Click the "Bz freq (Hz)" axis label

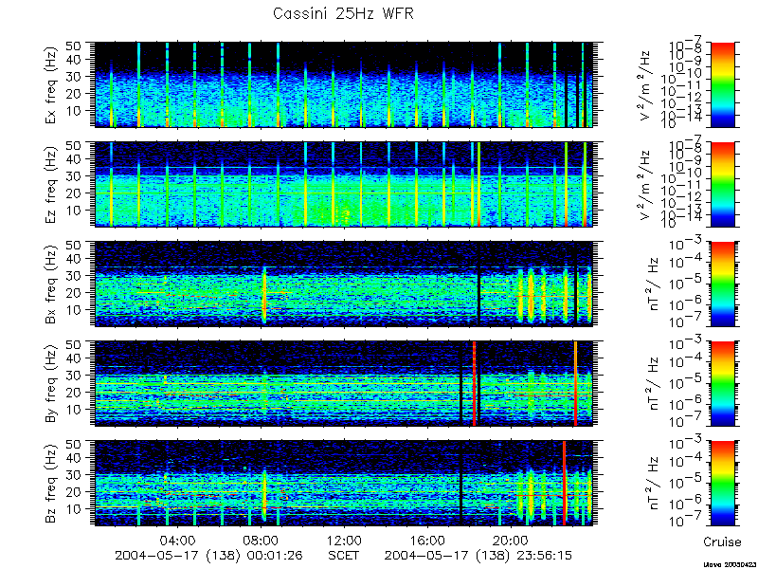pyautogui.click(x=52, y=483)
